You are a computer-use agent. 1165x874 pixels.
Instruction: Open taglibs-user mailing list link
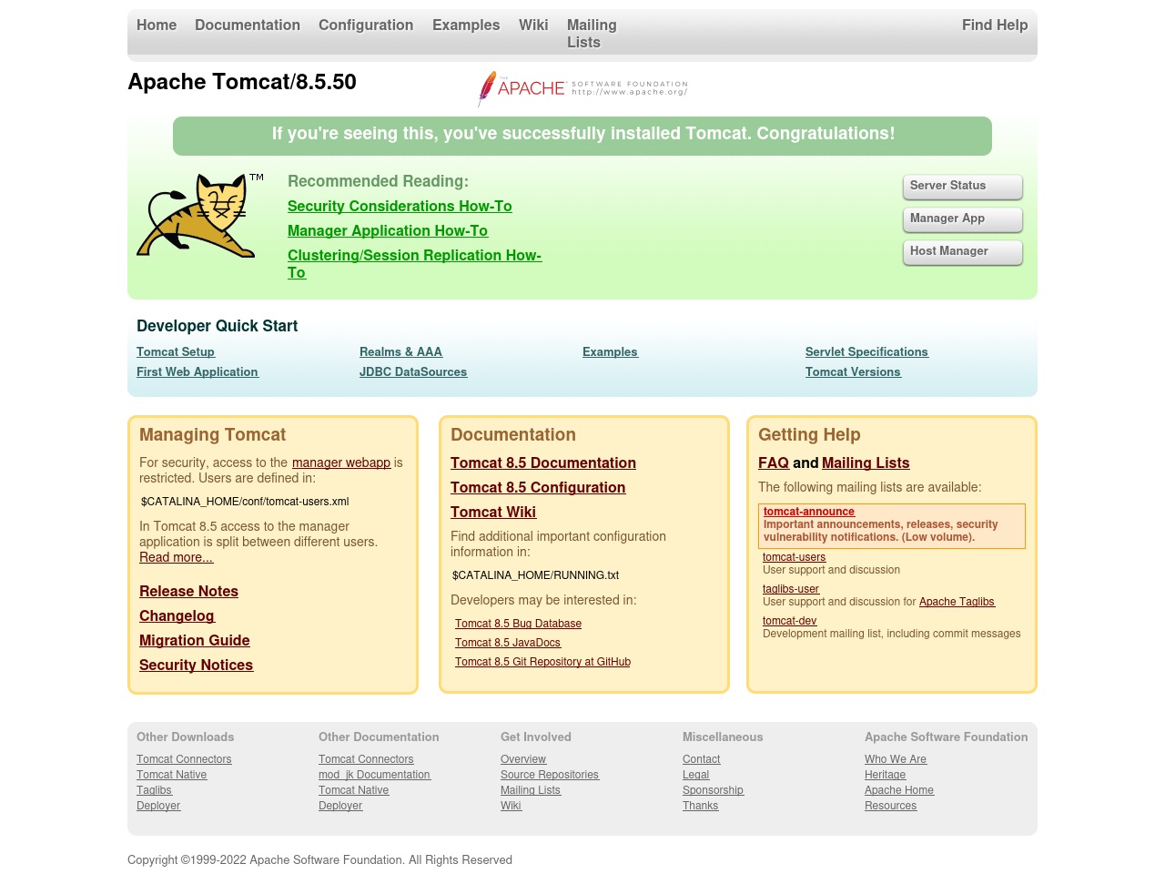click(x=791, y=589)
